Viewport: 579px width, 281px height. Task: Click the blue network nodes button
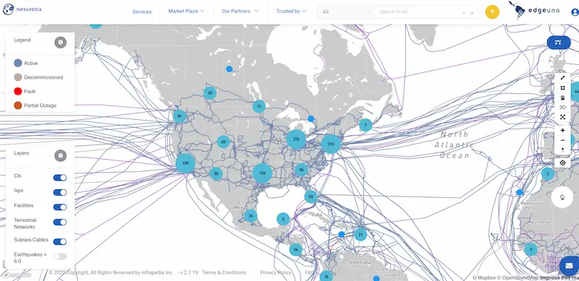point(558,43)
